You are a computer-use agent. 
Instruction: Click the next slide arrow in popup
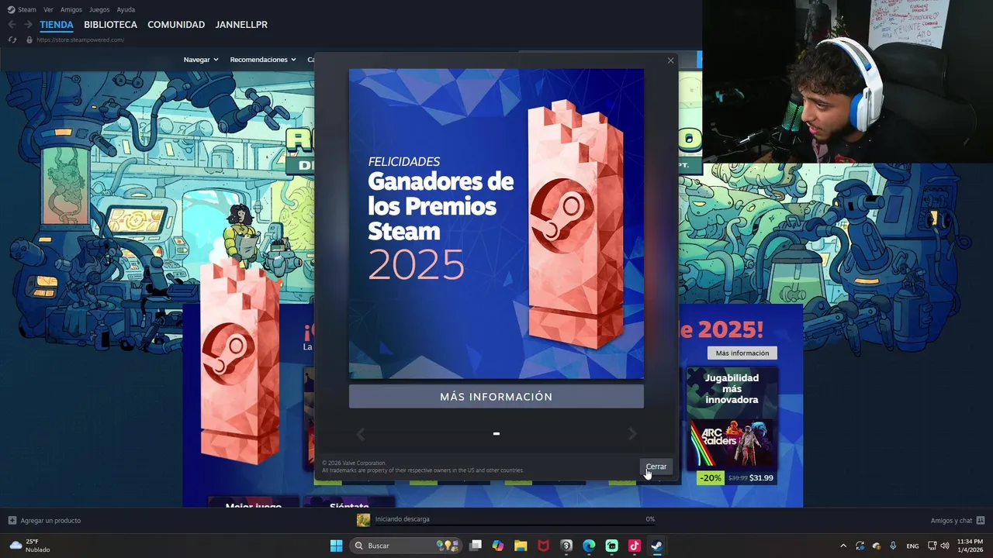click(632, 434)
